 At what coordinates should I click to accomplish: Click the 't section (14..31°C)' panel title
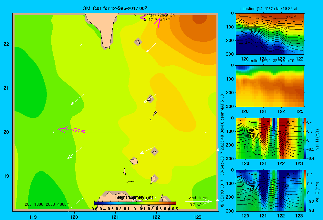(x=269, y=9)
